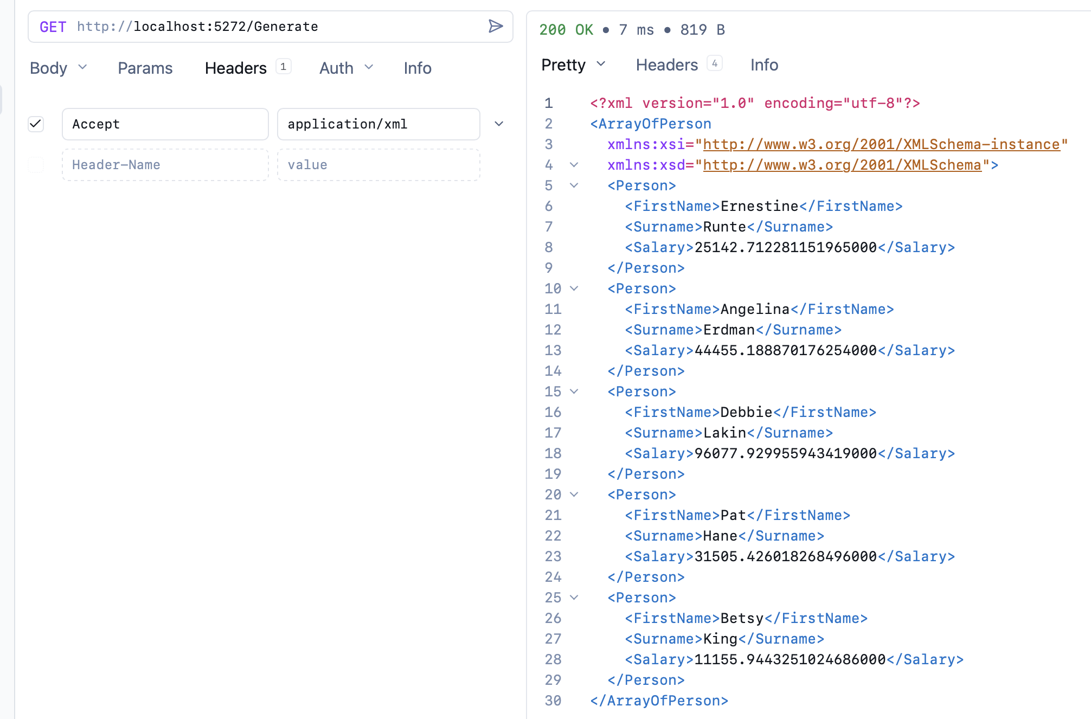The height and width of the screenshot is (719, 1091).
Task: View the response Headers tab
Action: coord(666,65)
